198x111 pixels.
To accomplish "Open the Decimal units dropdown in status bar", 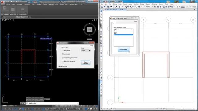I will pos(71,109).
